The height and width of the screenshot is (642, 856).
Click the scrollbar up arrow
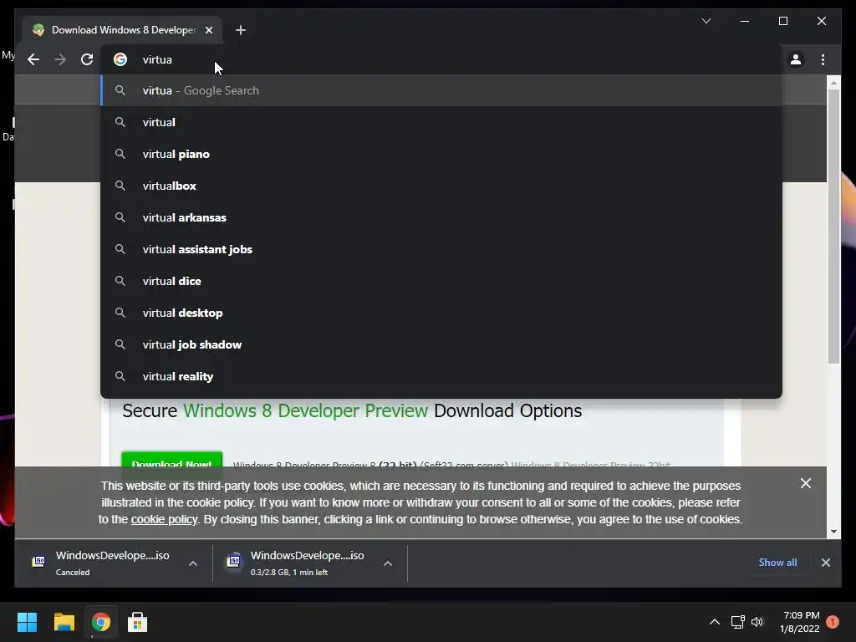tap(833, 83)
